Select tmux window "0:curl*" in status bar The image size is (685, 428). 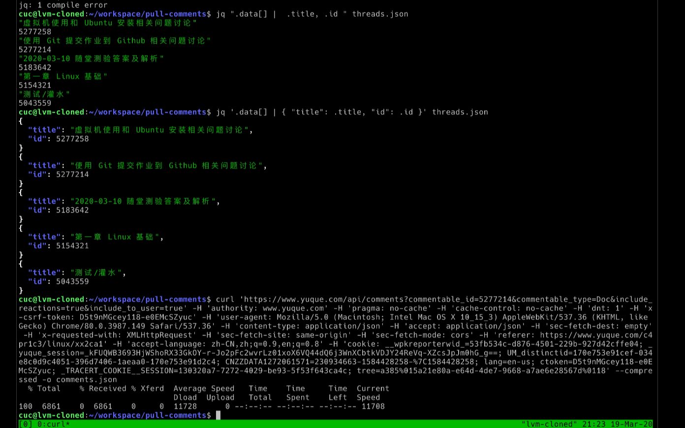click(54, 424)
